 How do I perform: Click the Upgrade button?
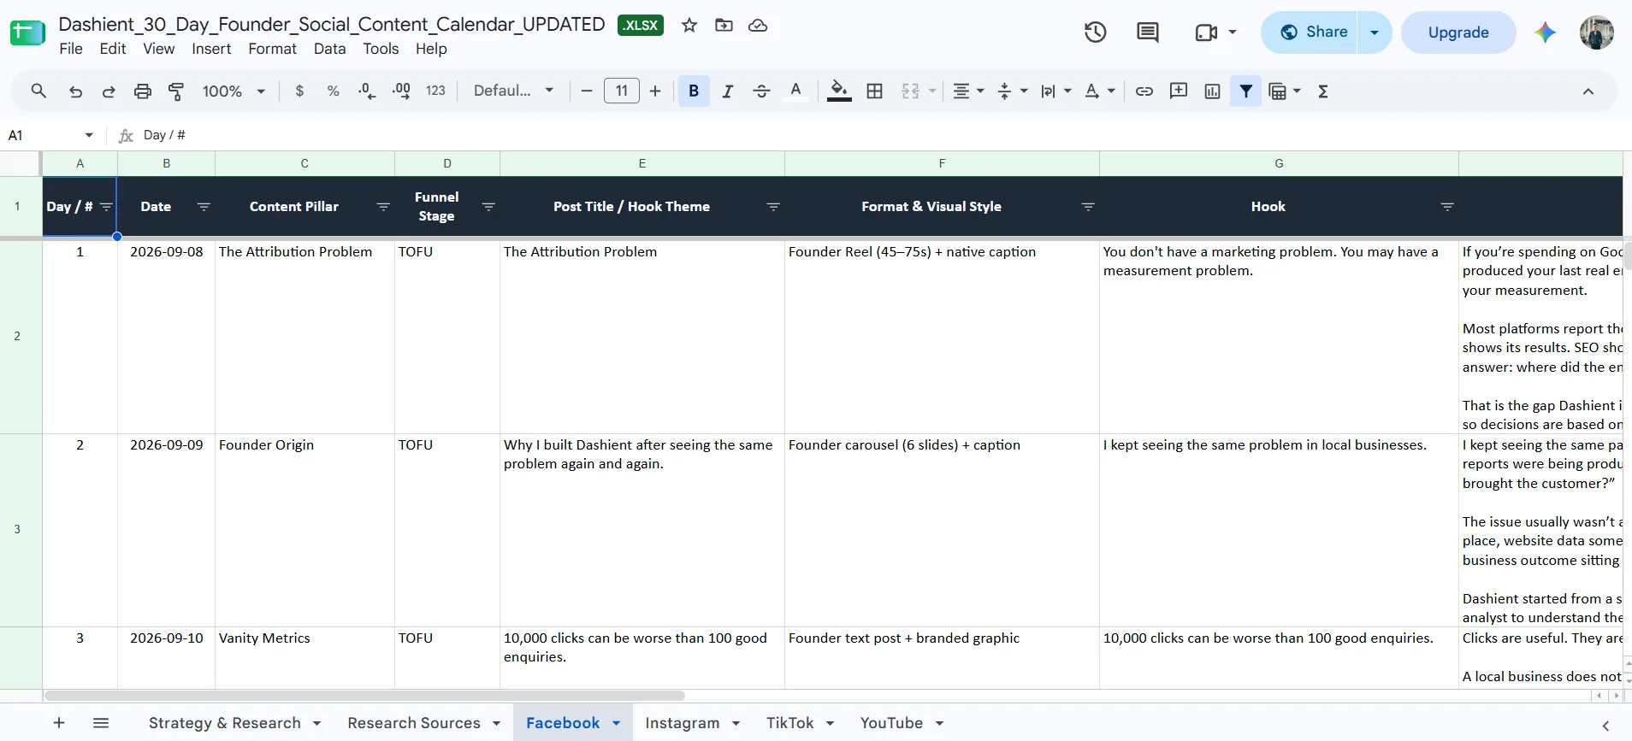(x=1458, y=32)
